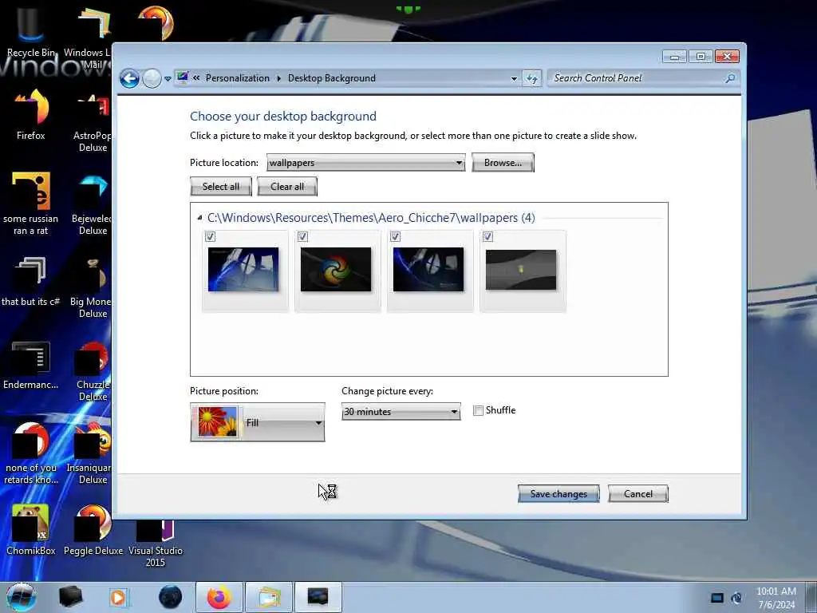Click the dark globe taskbar icon
Screen dimensions: 817x613
pos(170,597)
